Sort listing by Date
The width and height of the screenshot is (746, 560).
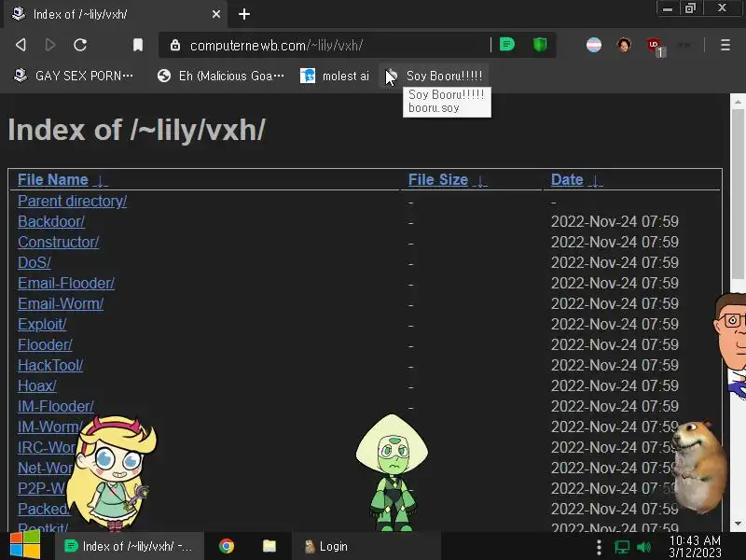tap(567, 179)
